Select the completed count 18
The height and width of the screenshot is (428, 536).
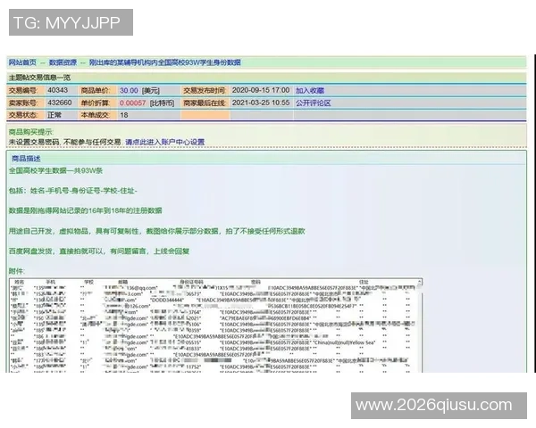click(124, 115)
